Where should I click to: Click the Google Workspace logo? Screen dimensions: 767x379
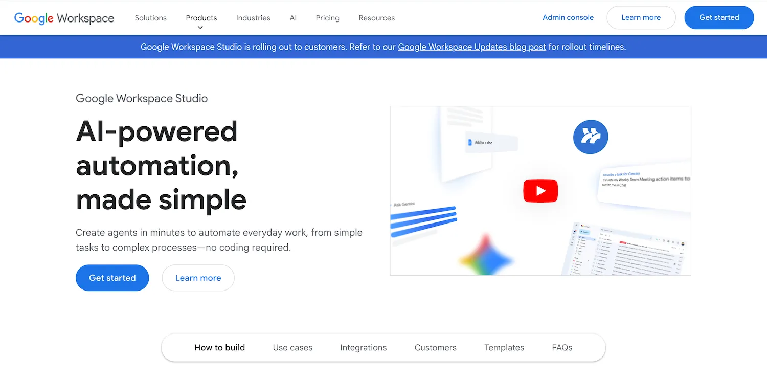64,18
